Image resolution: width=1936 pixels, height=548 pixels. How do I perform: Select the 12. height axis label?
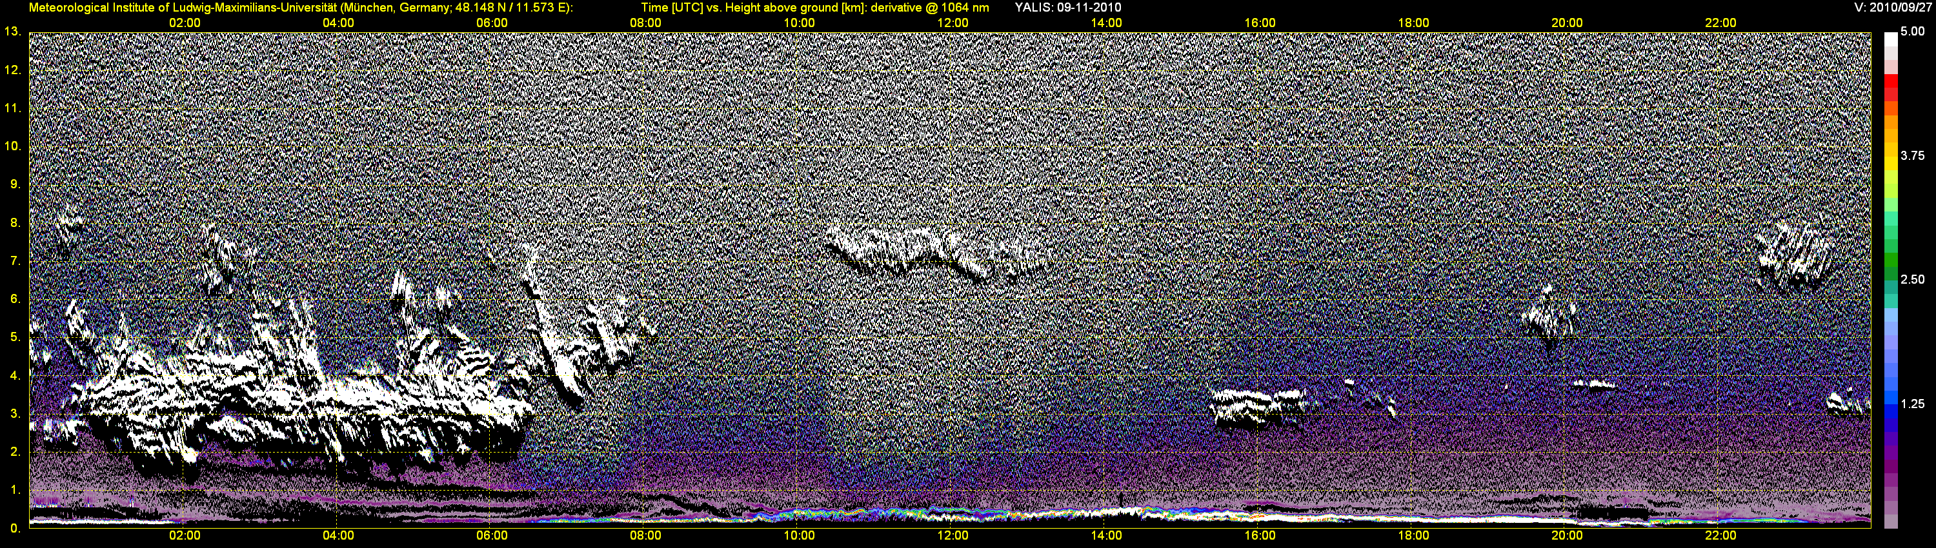[x=12, y=70]
